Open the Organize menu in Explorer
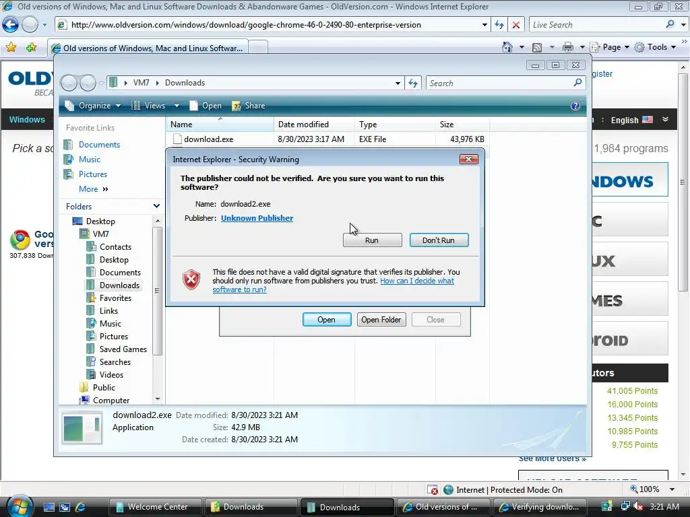 click(93, 106)
